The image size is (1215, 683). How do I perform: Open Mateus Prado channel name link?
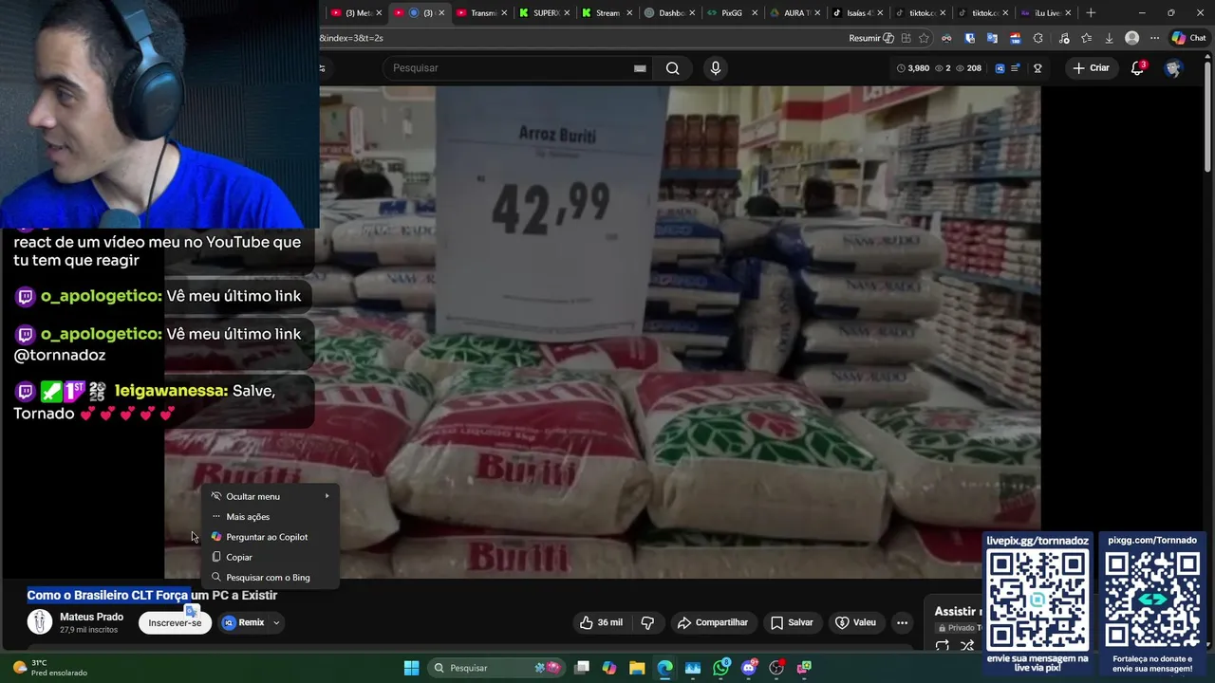(91, 617)
